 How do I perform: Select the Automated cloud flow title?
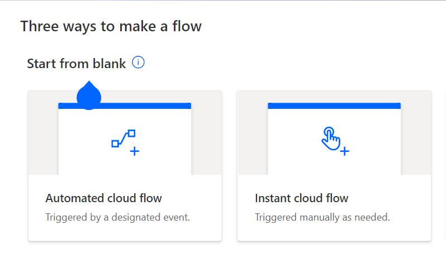[103, 198]
